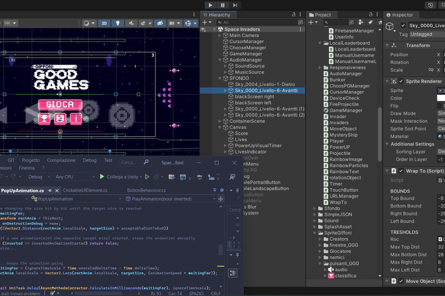Open search by label tag icon in Project
Screen dimensions: 445x296
pos(370,22)
